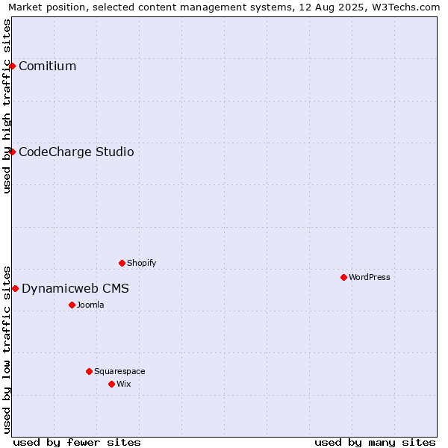Click the 'CodeCharge Studio' label

[76, 152]
